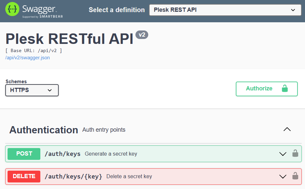
Task: Click the 'Select a definition' label
Action: click(x=117, y=10)
